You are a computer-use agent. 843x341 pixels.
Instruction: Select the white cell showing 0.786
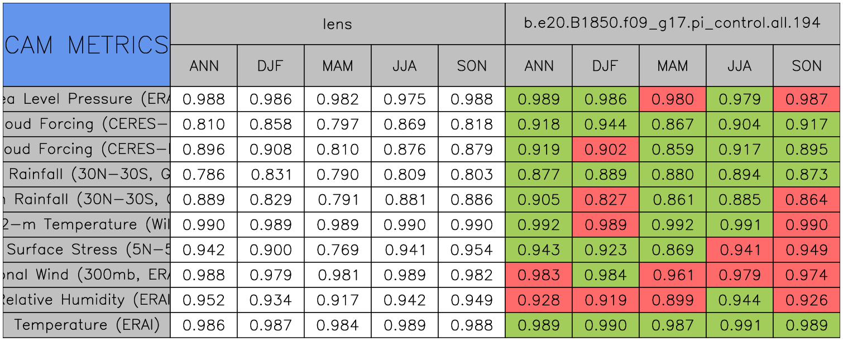(204, 174)
